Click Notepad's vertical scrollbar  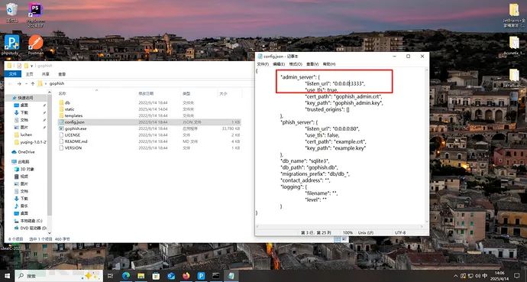pyautogui.click(x=427, y=145)
